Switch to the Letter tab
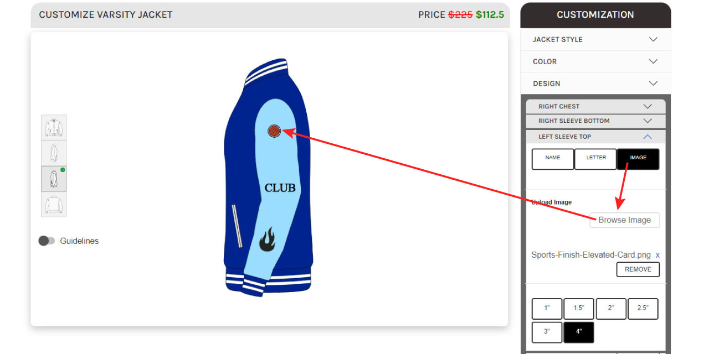 click(596, 159)
